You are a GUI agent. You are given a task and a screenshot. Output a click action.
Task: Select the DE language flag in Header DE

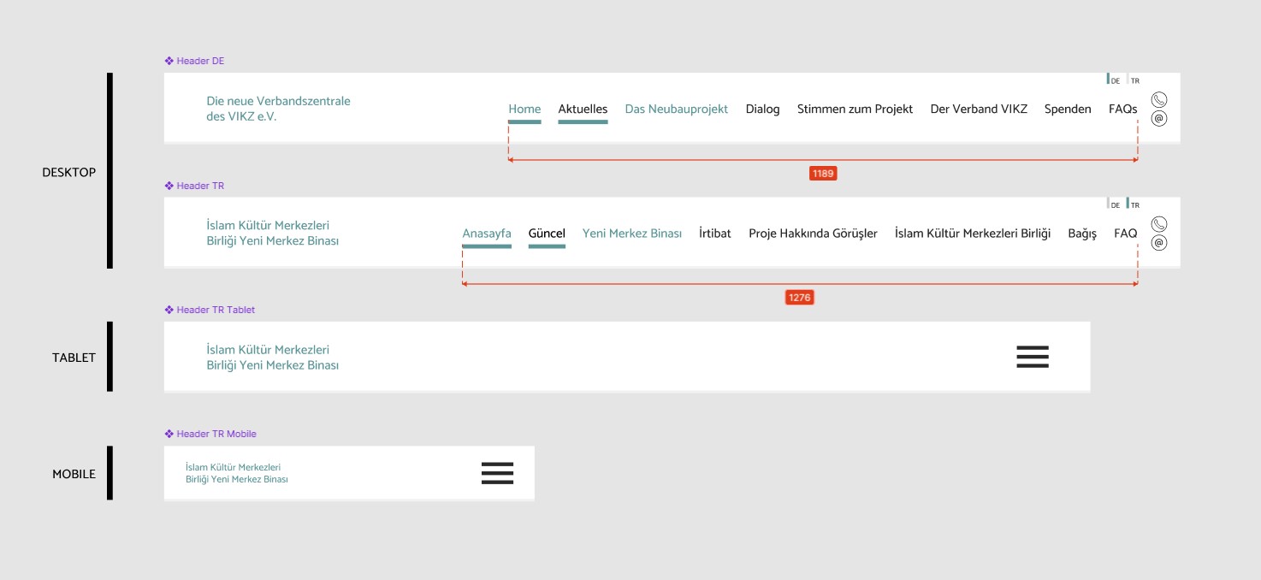click(x=1114, y=80)
